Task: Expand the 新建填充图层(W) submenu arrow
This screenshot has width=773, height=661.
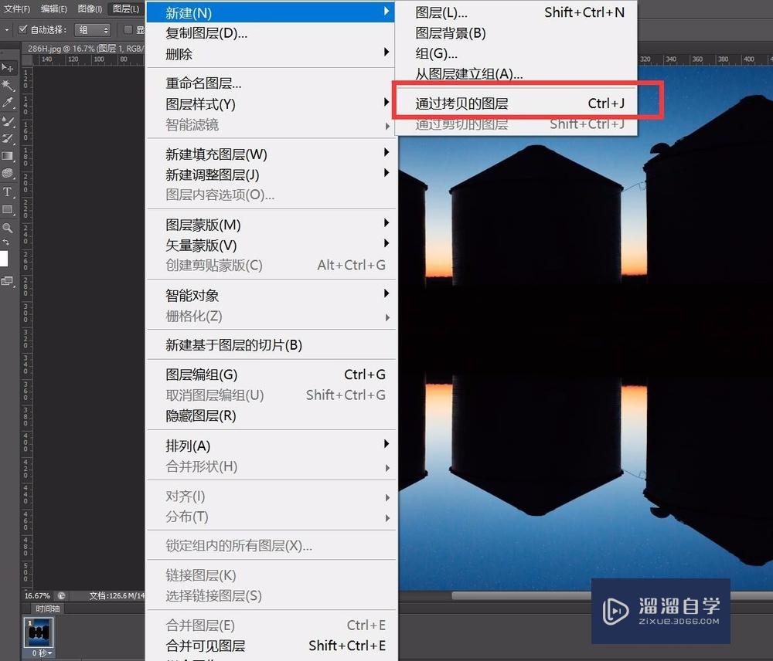Action: pyautogui.click(x=386, y=152)
